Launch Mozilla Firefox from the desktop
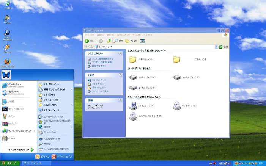This screenshot has height=166, width=266. [7, 63]
